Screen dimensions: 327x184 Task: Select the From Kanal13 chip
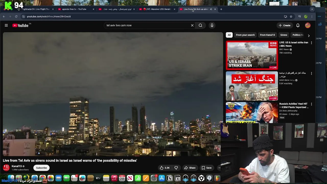(x=267, y=35)
